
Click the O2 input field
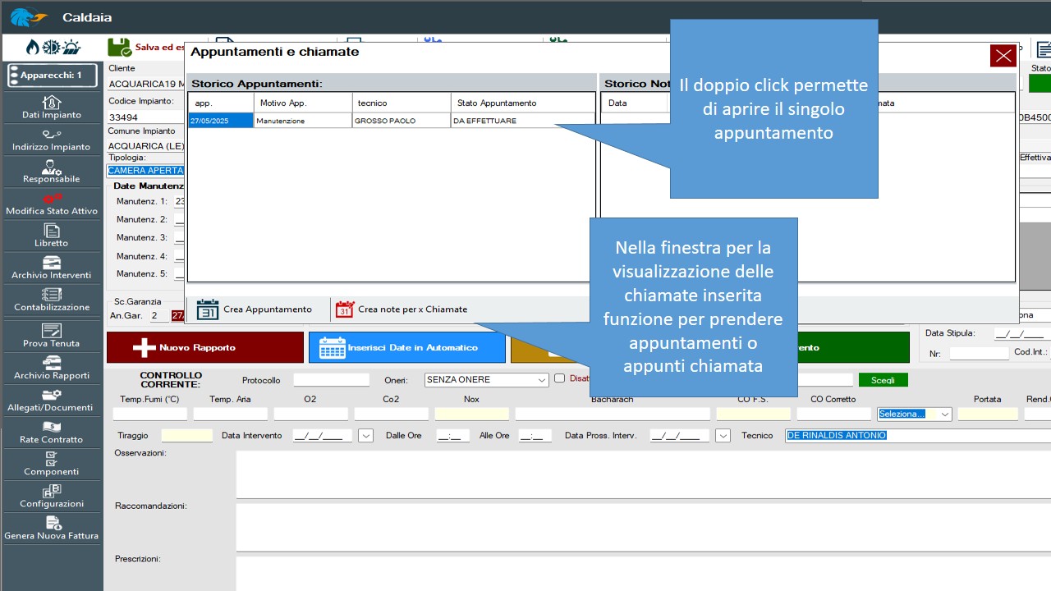tap(311, 414)
